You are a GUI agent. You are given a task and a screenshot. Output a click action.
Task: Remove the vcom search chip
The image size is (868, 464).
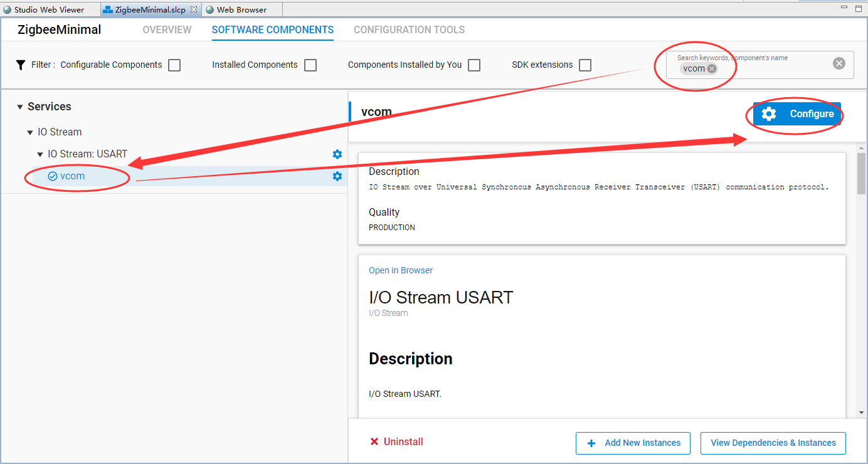(712, 69)
